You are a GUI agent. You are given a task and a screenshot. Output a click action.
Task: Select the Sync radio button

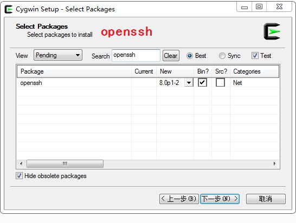pos(222,56)
